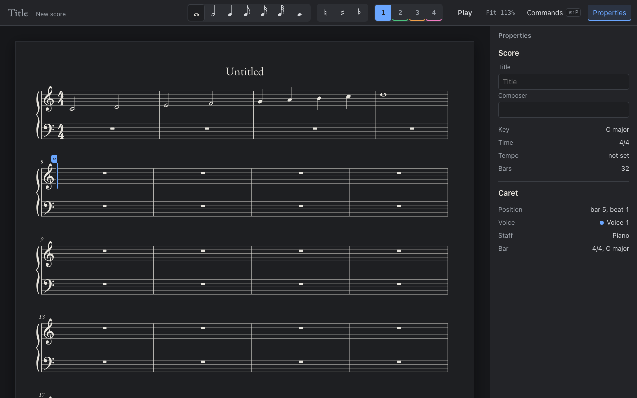Click the bass clef of first system
Viewport: 637px width, 398px height.
[x=48, y=130]
